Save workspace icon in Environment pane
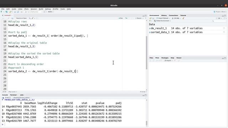This screenshot has width=228, height=128. point(153,18)
